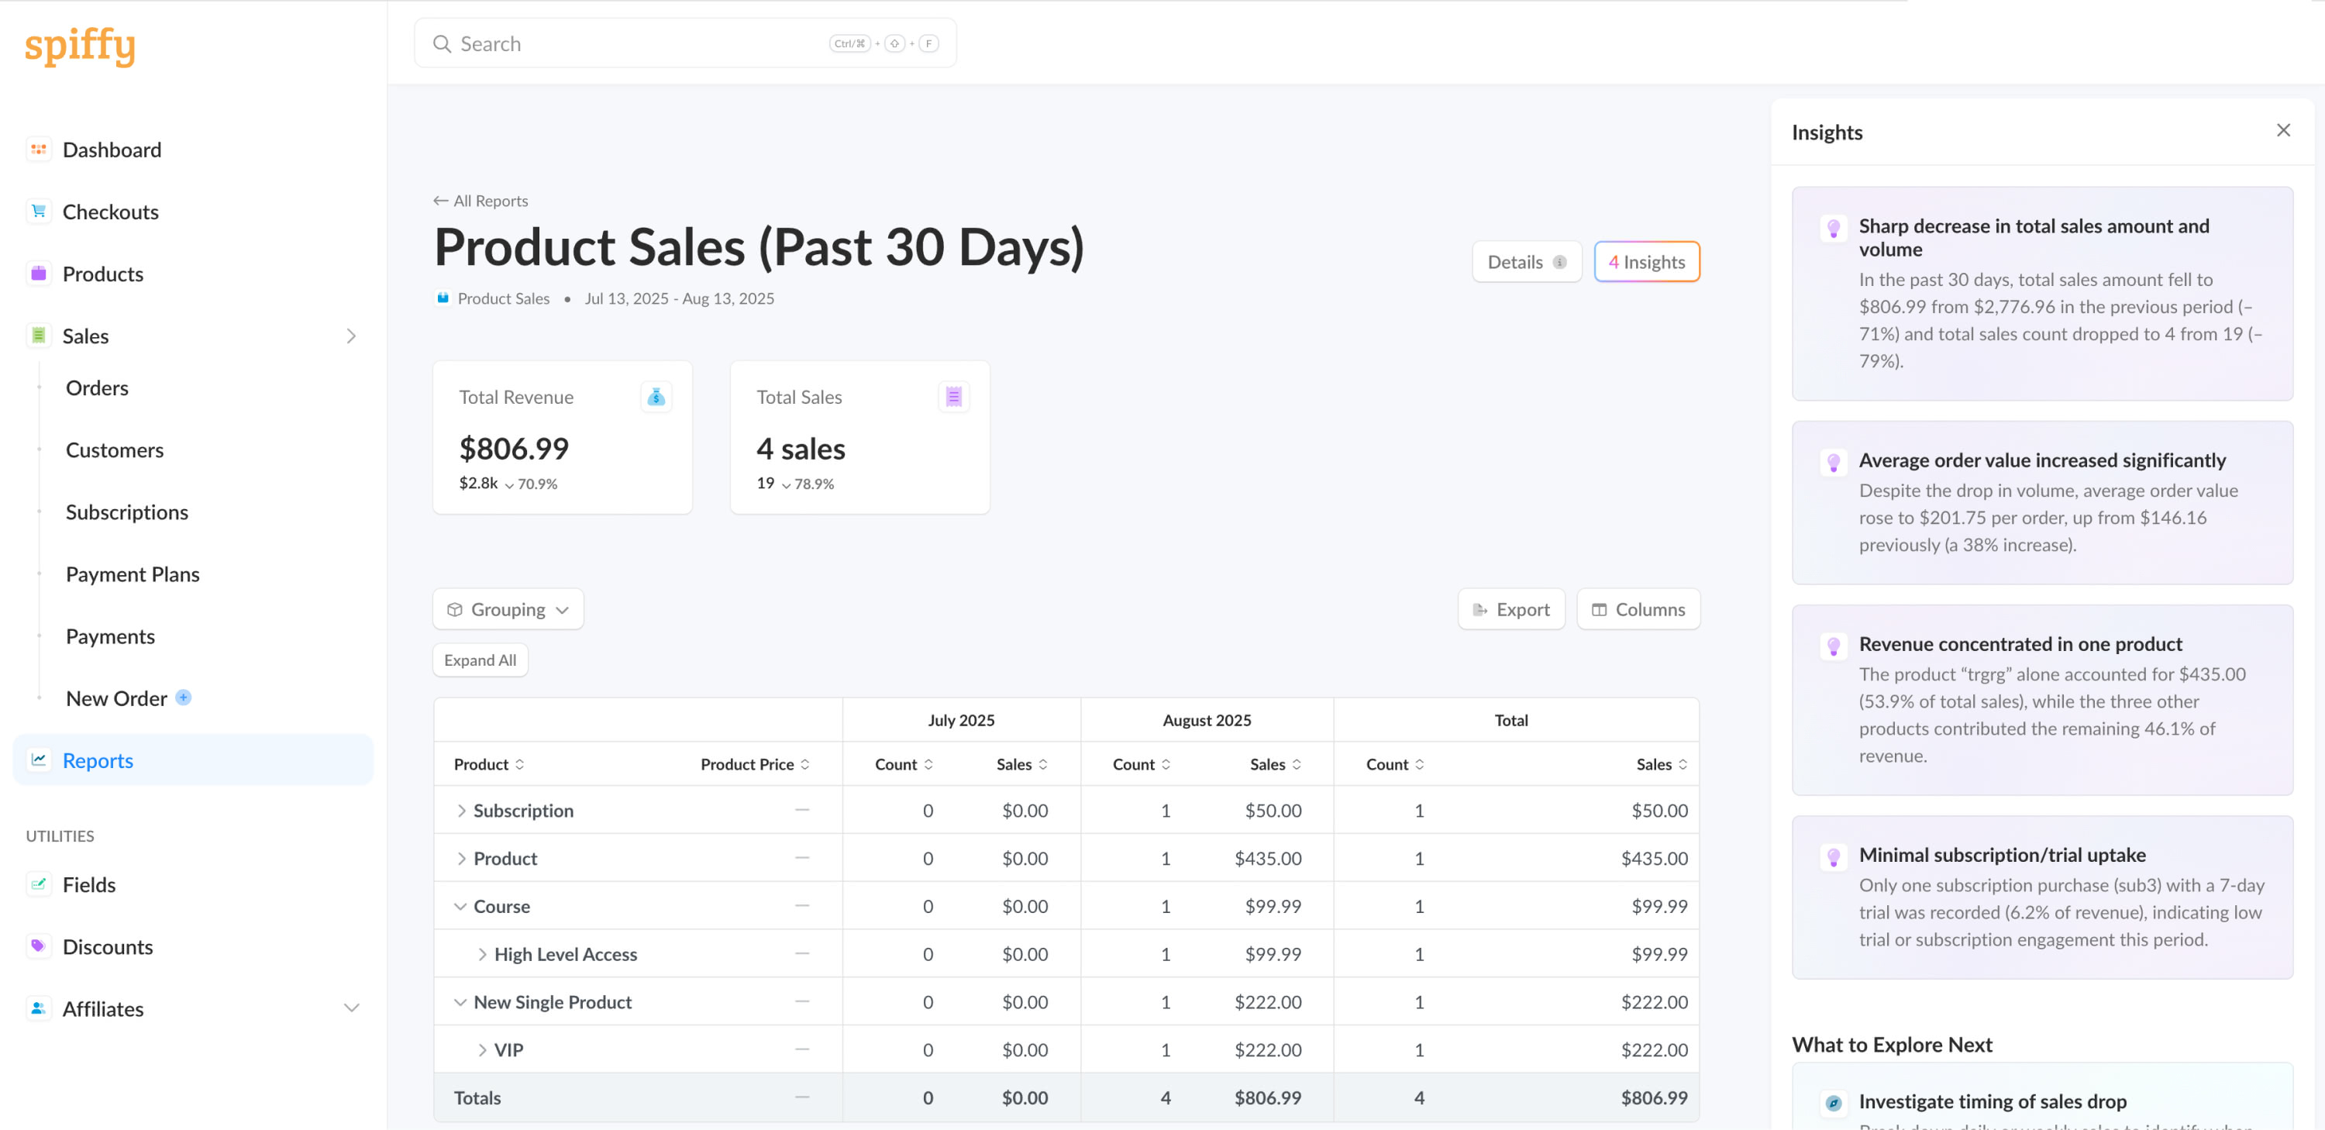Expand the Subscription product row
Image resolution: width=2325 pixels, height=1130 pixels.
pyautogui.click(x=461, y=811)
